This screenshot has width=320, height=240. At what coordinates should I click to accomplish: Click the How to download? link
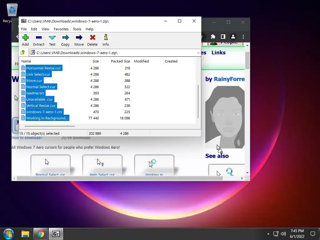[x=27, y=138]
